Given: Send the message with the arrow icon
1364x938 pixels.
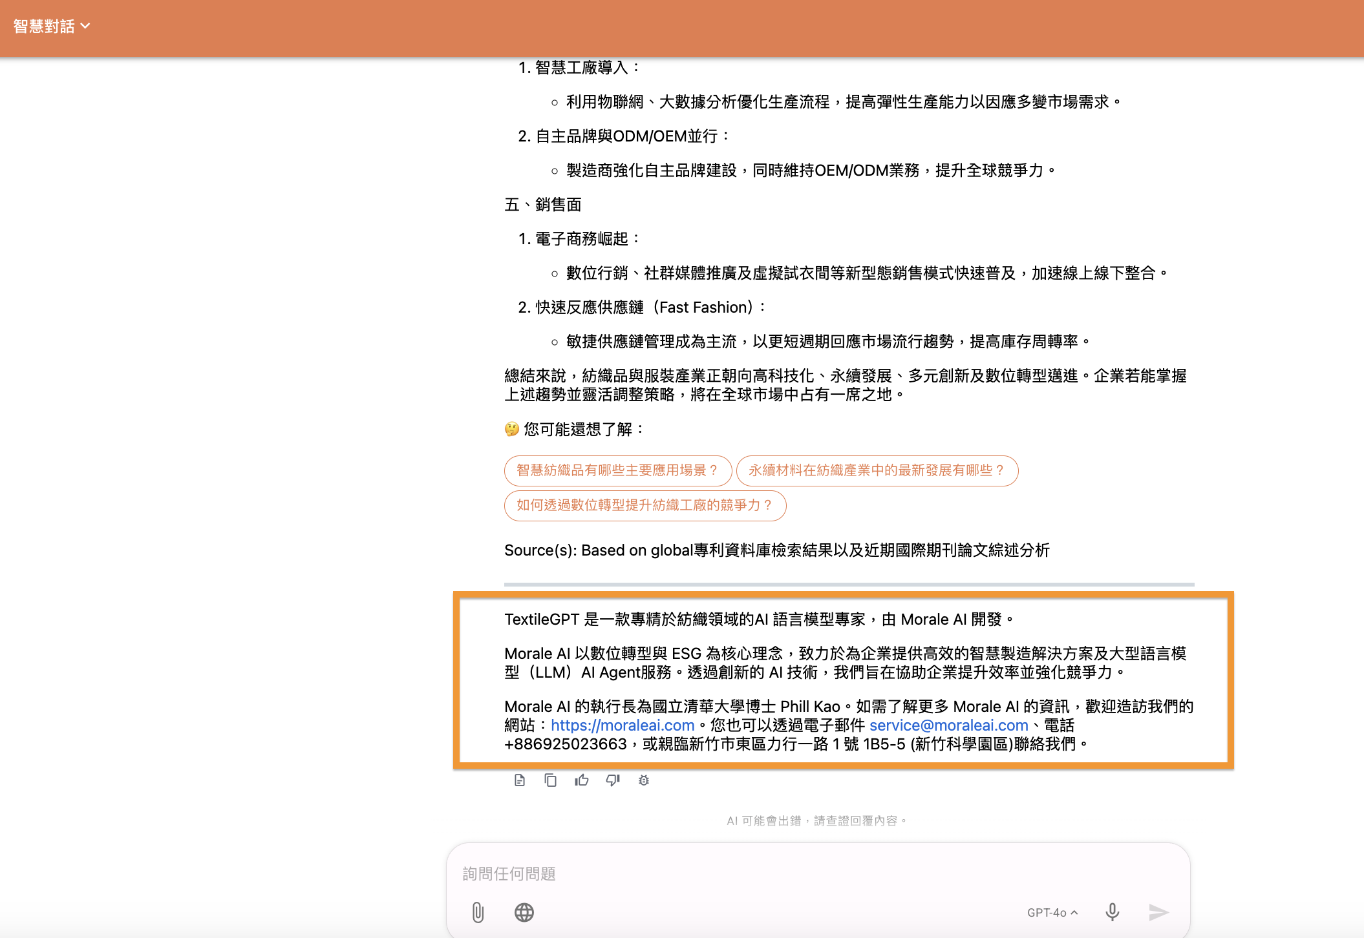Looking at the screenshot, I should click(x=1158, y=912).
